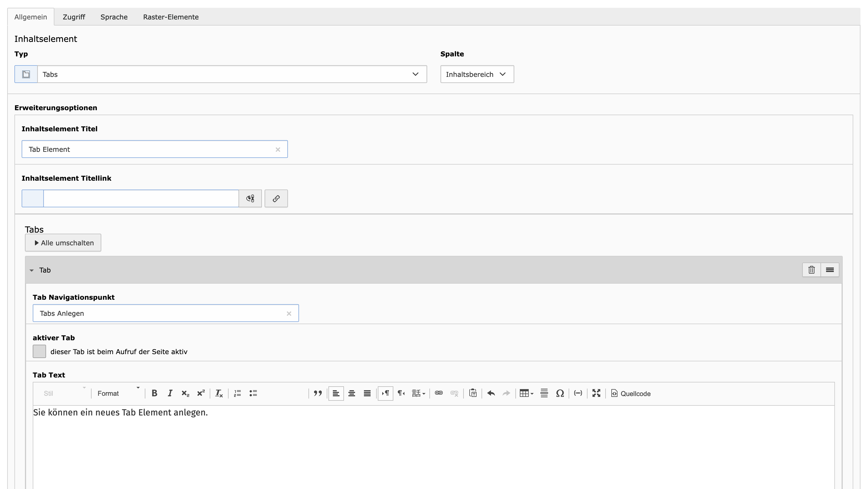Open the Raster-Elemente tab

[x=171, y=17]
